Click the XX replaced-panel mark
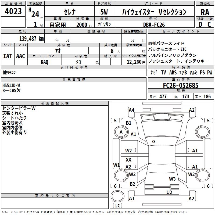 [128, 160]
